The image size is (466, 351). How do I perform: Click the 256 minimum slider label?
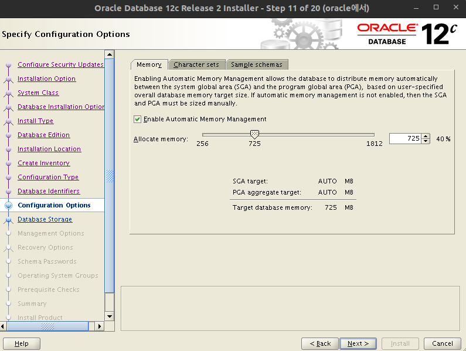click(x=202, y=144)
